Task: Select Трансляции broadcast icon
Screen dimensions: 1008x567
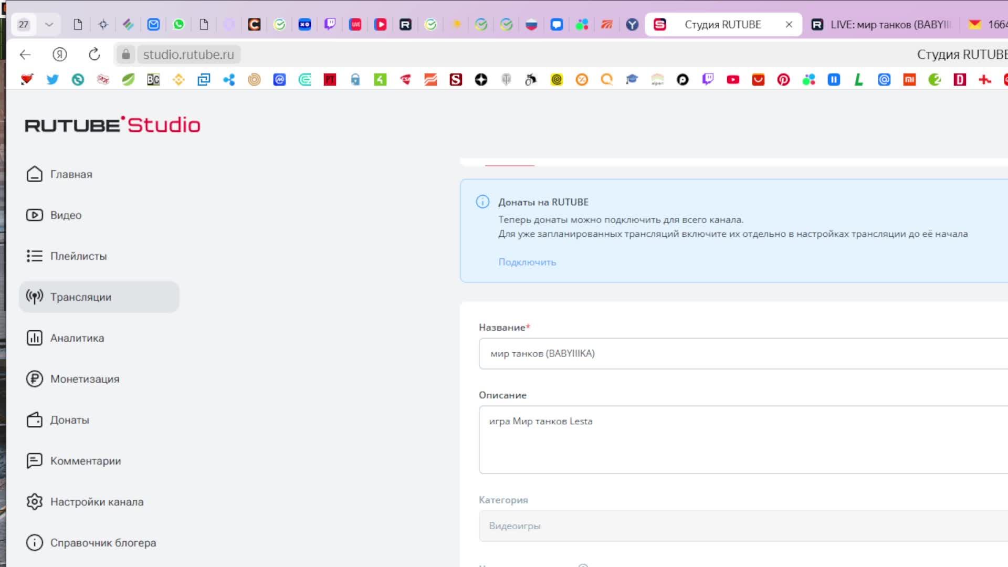Action: pyautogui.click(x=35, y=297)
